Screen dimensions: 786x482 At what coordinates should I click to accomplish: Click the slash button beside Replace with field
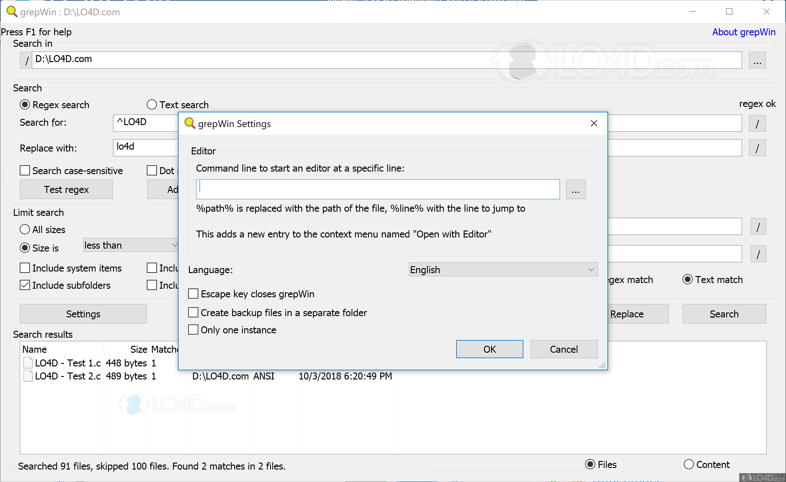(757, 148)
